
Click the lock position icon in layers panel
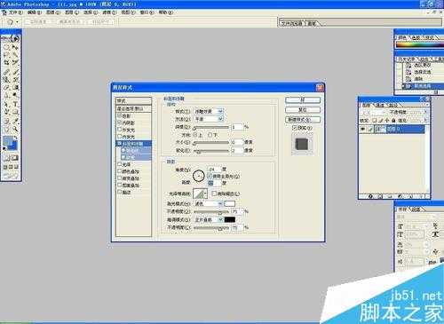(387, 120)
